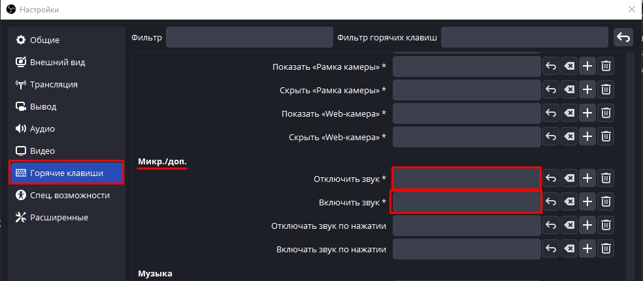Click the Включать звук по нажатии field
Screen dimensions: 643x281
467,248
